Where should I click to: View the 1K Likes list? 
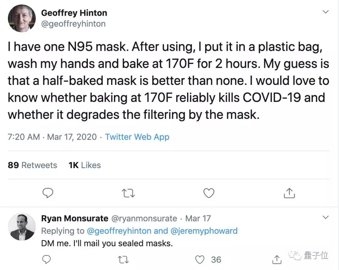[x=84, y=165]
